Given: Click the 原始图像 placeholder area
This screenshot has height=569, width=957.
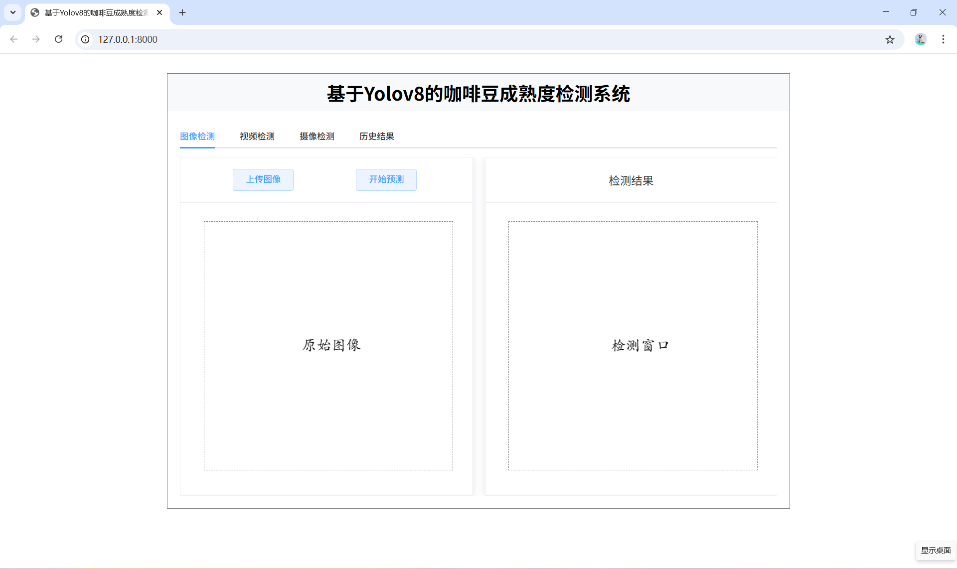Looking at the screenshot, I should click(x=328, y=345).
